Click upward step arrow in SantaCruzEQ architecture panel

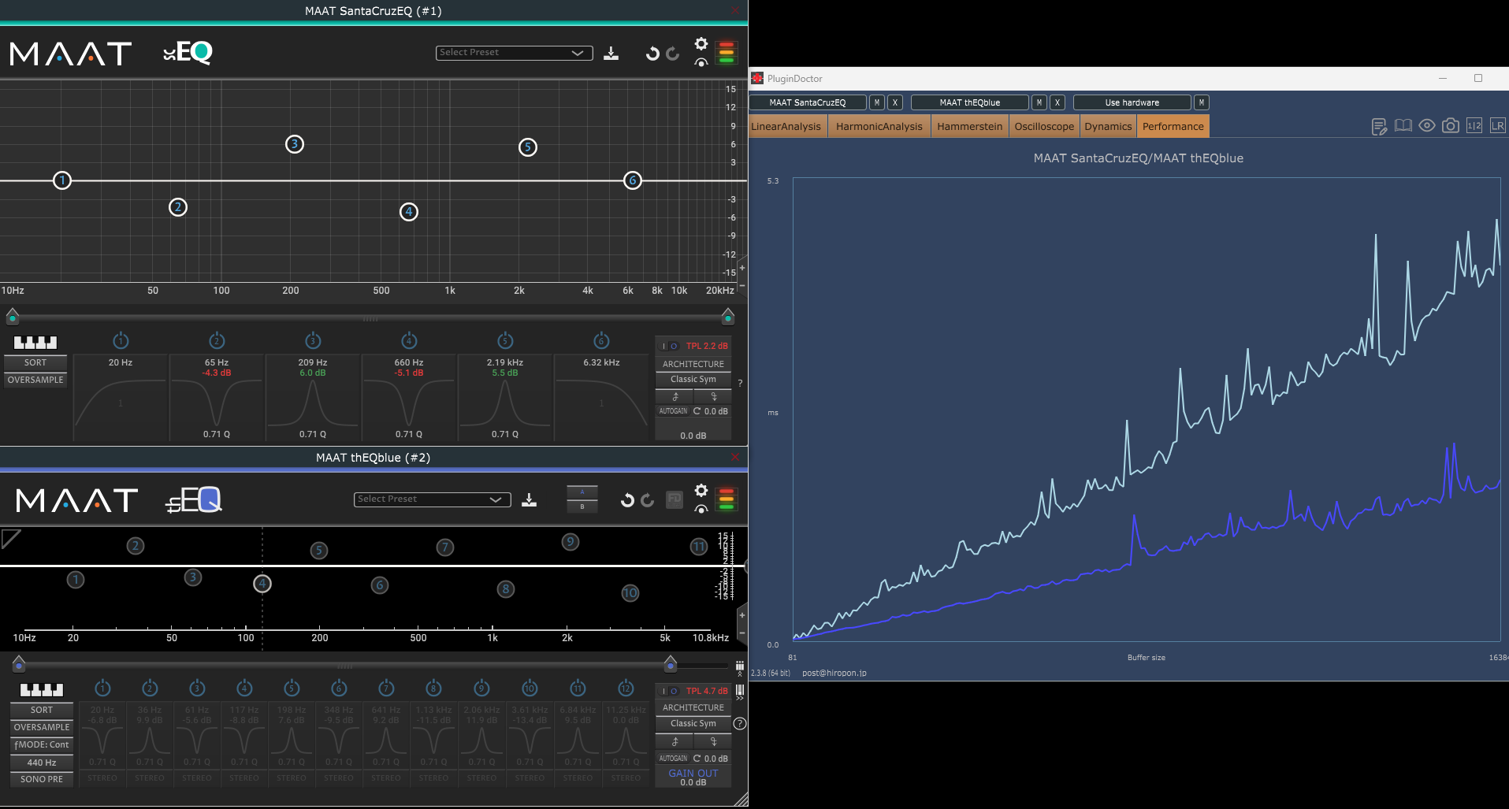[x=675, y=396]
